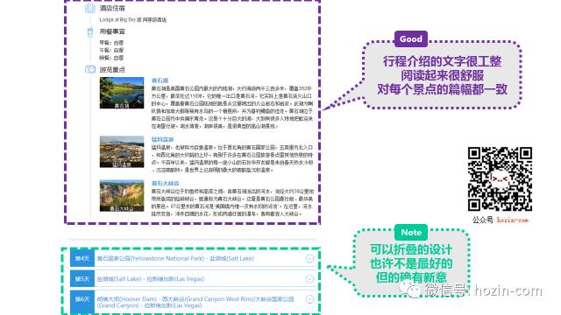
Task: Open the 黄石湖 title link
Action: pos(160,80)
